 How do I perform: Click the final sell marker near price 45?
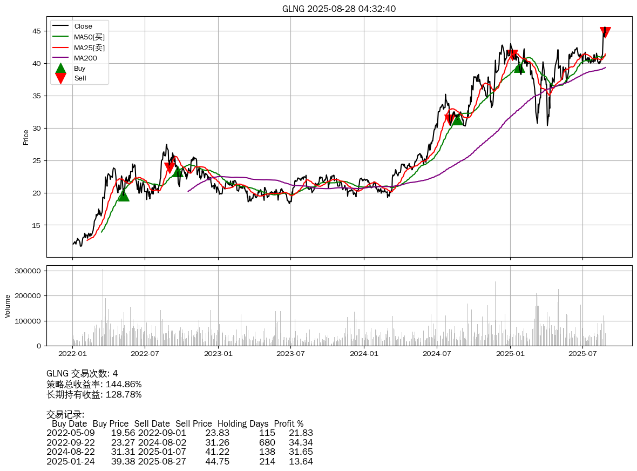point(605,32)
